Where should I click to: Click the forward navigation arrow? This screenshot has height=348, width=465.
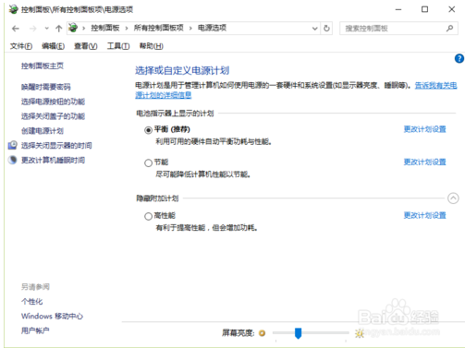32,29
